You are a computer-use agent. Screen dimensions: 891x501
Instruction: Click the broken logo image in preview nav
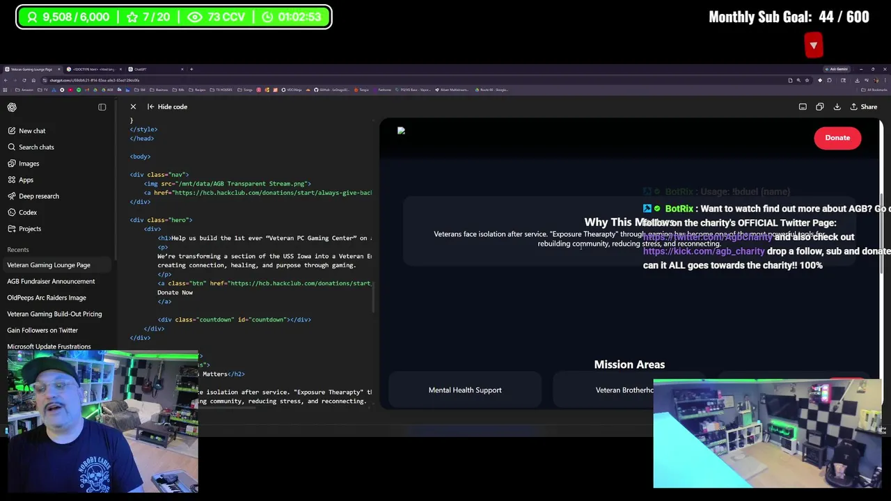tap(401, 131)
